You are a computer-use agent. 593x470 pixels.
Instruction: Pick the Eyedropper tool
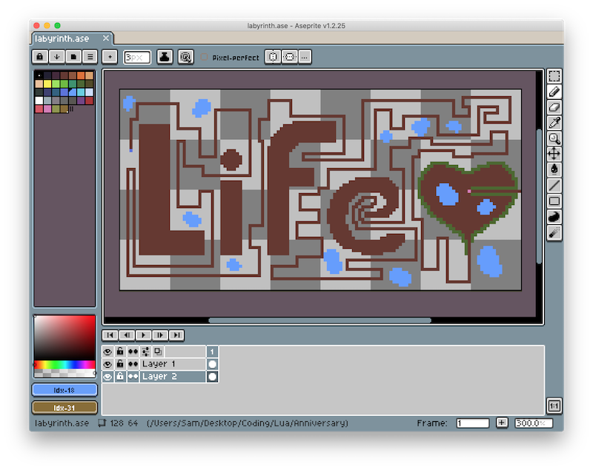(554, 123)
